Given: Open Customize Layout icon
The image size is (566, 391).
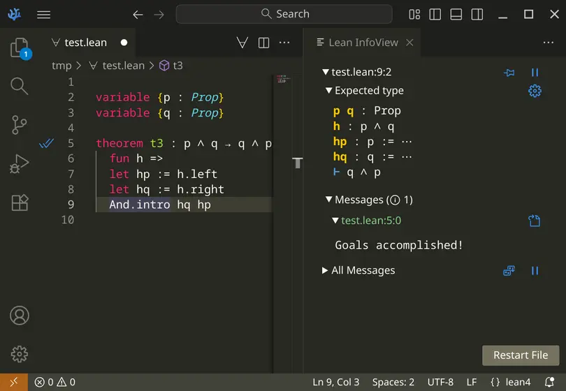Looking at the screenshot, I should [414, 15].
